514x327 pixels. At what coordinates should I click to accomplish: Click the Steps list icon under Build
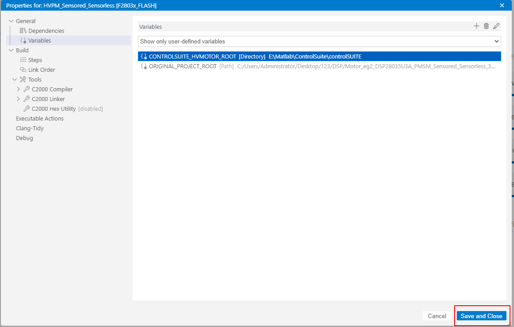click(x=23, y=60)
